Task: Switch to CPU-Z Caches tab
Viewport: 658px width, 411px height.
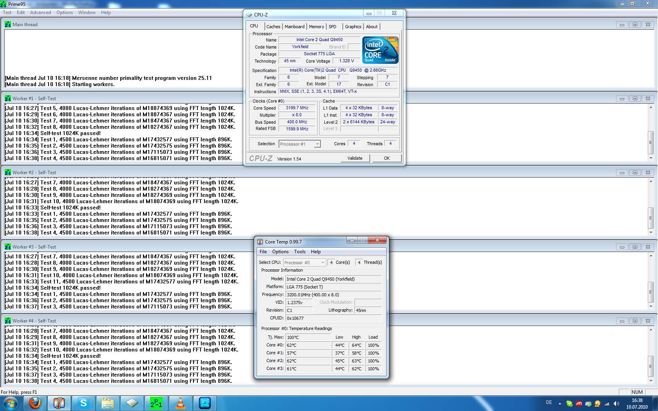Action: coord(273,27)
